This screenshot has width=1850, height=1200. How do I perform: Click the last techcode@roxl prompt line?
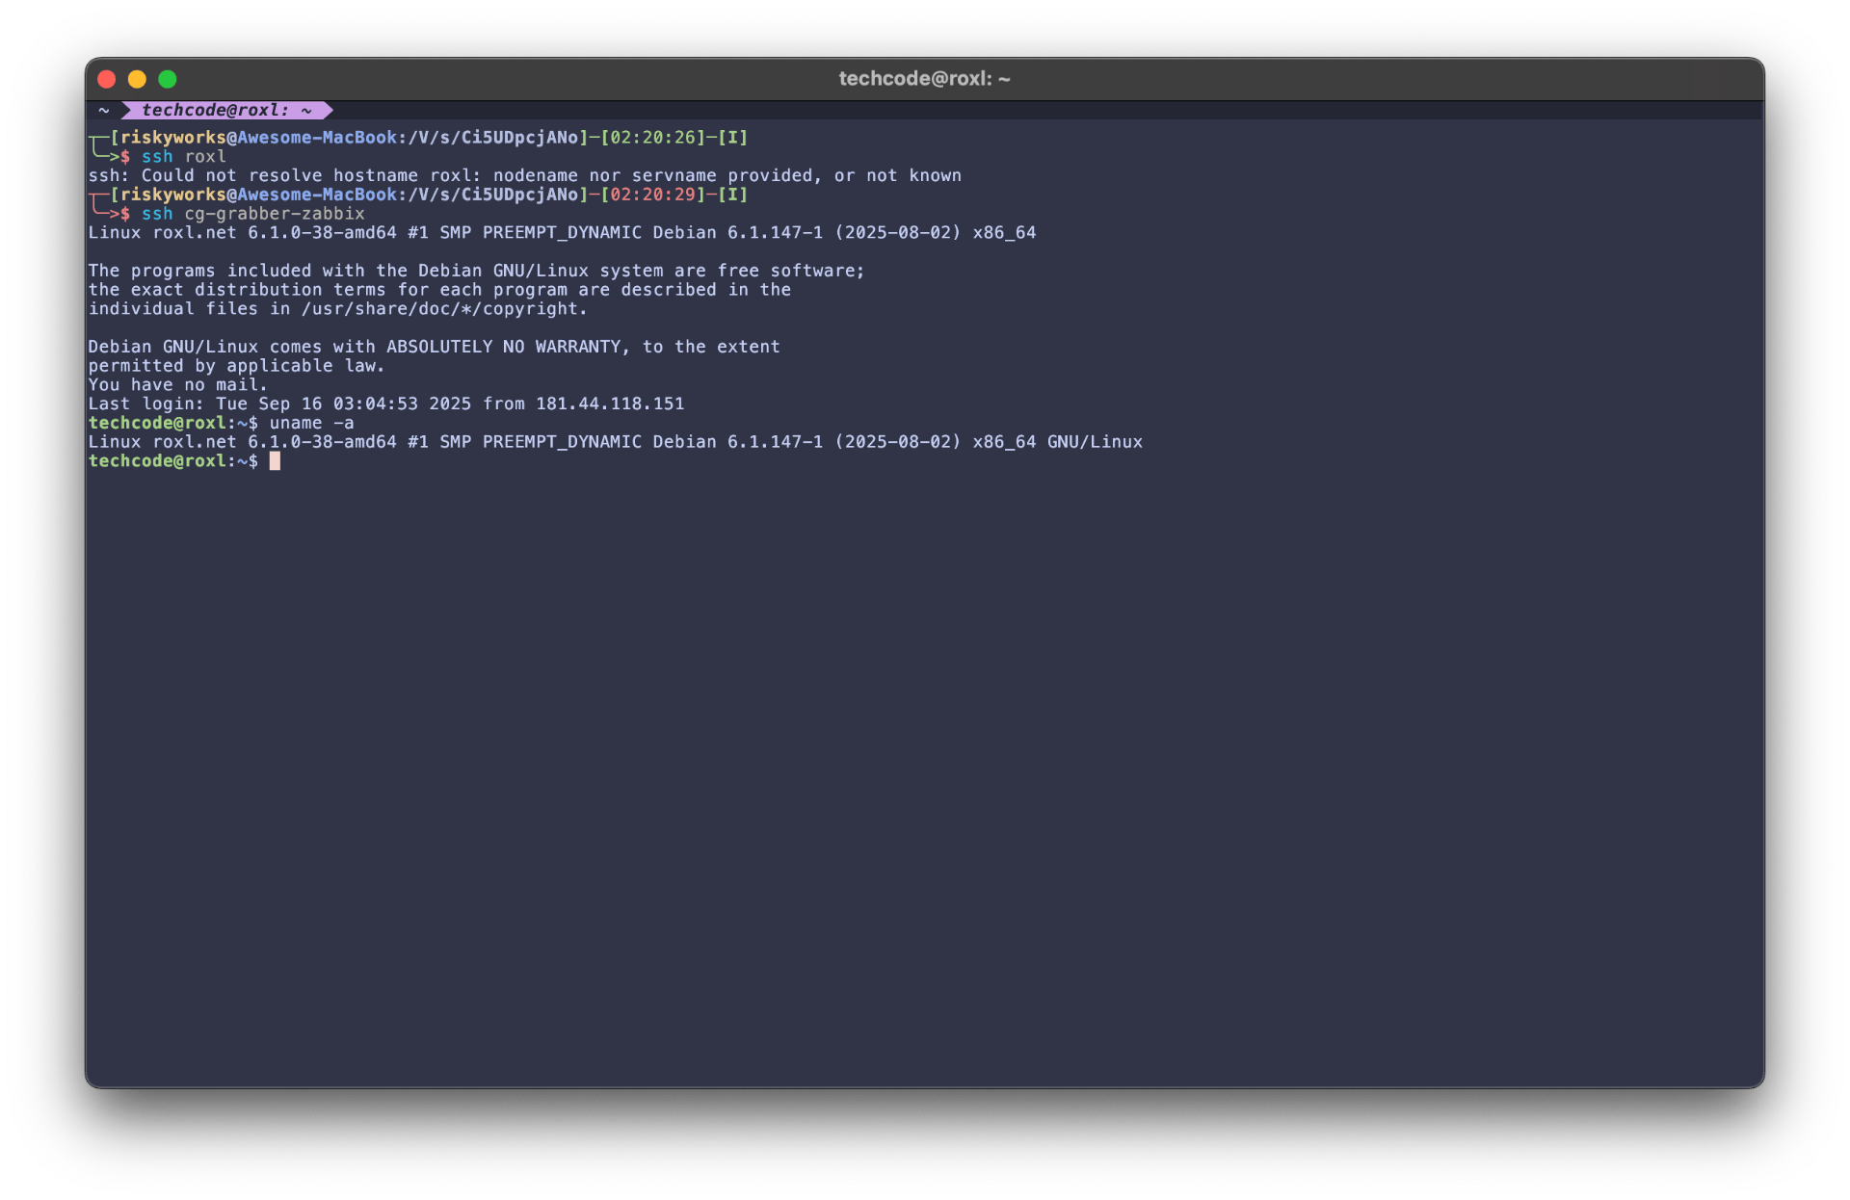(173, 461)
